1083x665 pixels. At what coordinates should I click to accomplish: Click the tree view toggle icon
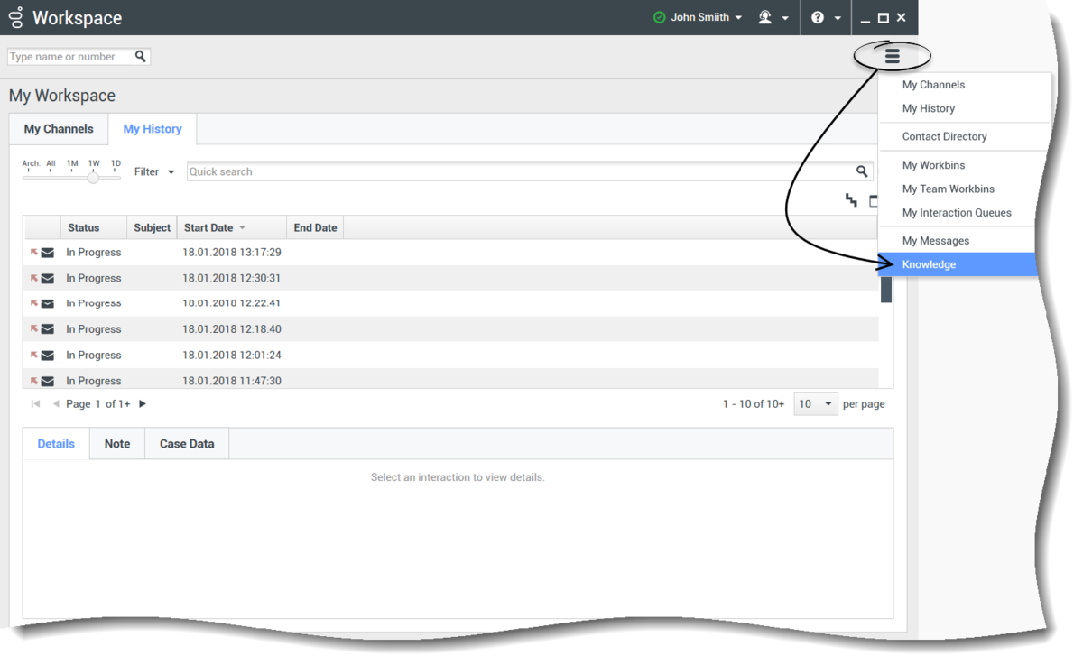pos(851,200)
